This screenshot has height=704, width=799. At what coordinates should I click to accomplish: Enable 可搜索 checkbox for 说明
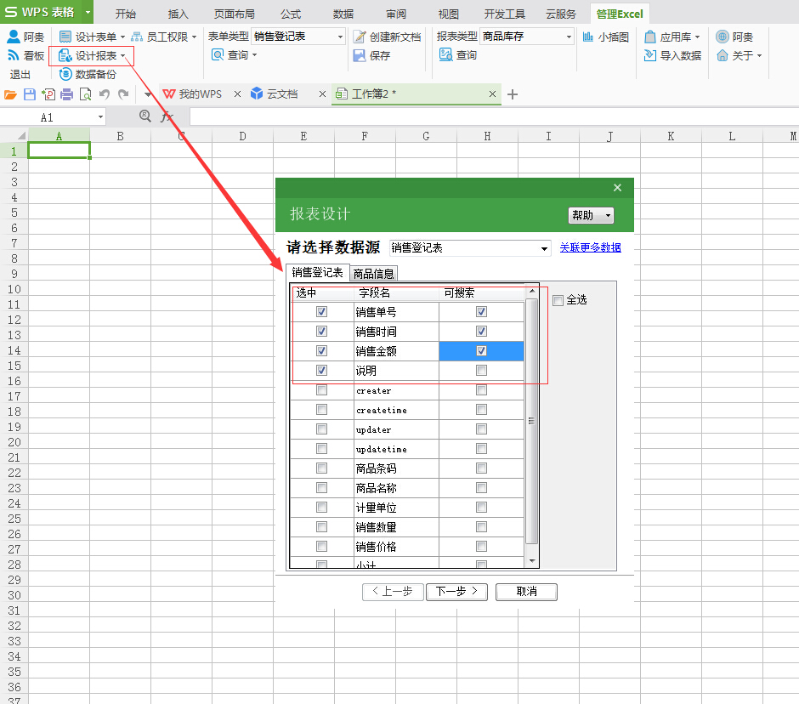(x=482, y=370)
